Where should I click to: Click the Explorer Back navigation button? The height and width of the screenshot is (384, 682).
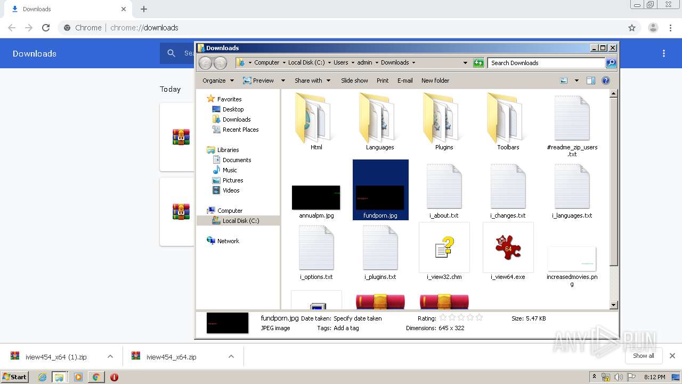click(205, 63)
